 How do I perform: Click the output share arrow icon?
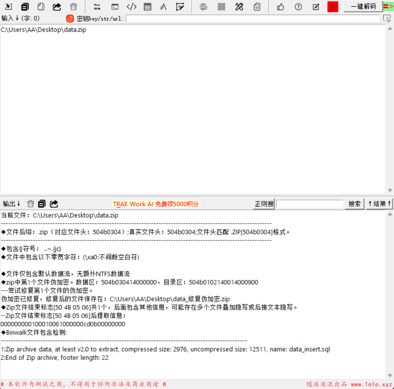tap(54, 204)
